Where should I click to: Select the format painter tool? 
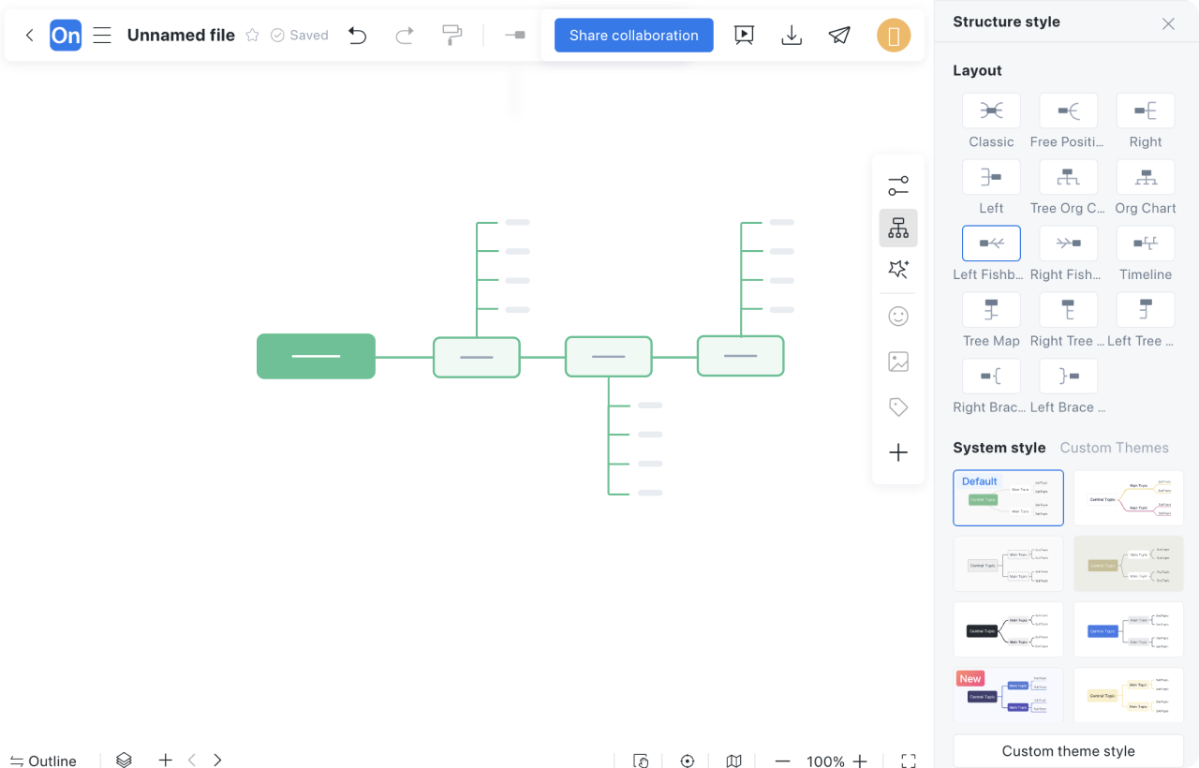tap(452, 36)
